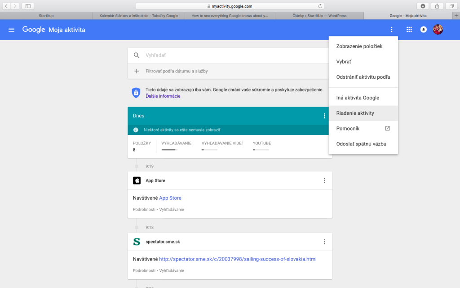
Task: Select Zobrazenie položiek menu entry
Action: tap(363, 46)
